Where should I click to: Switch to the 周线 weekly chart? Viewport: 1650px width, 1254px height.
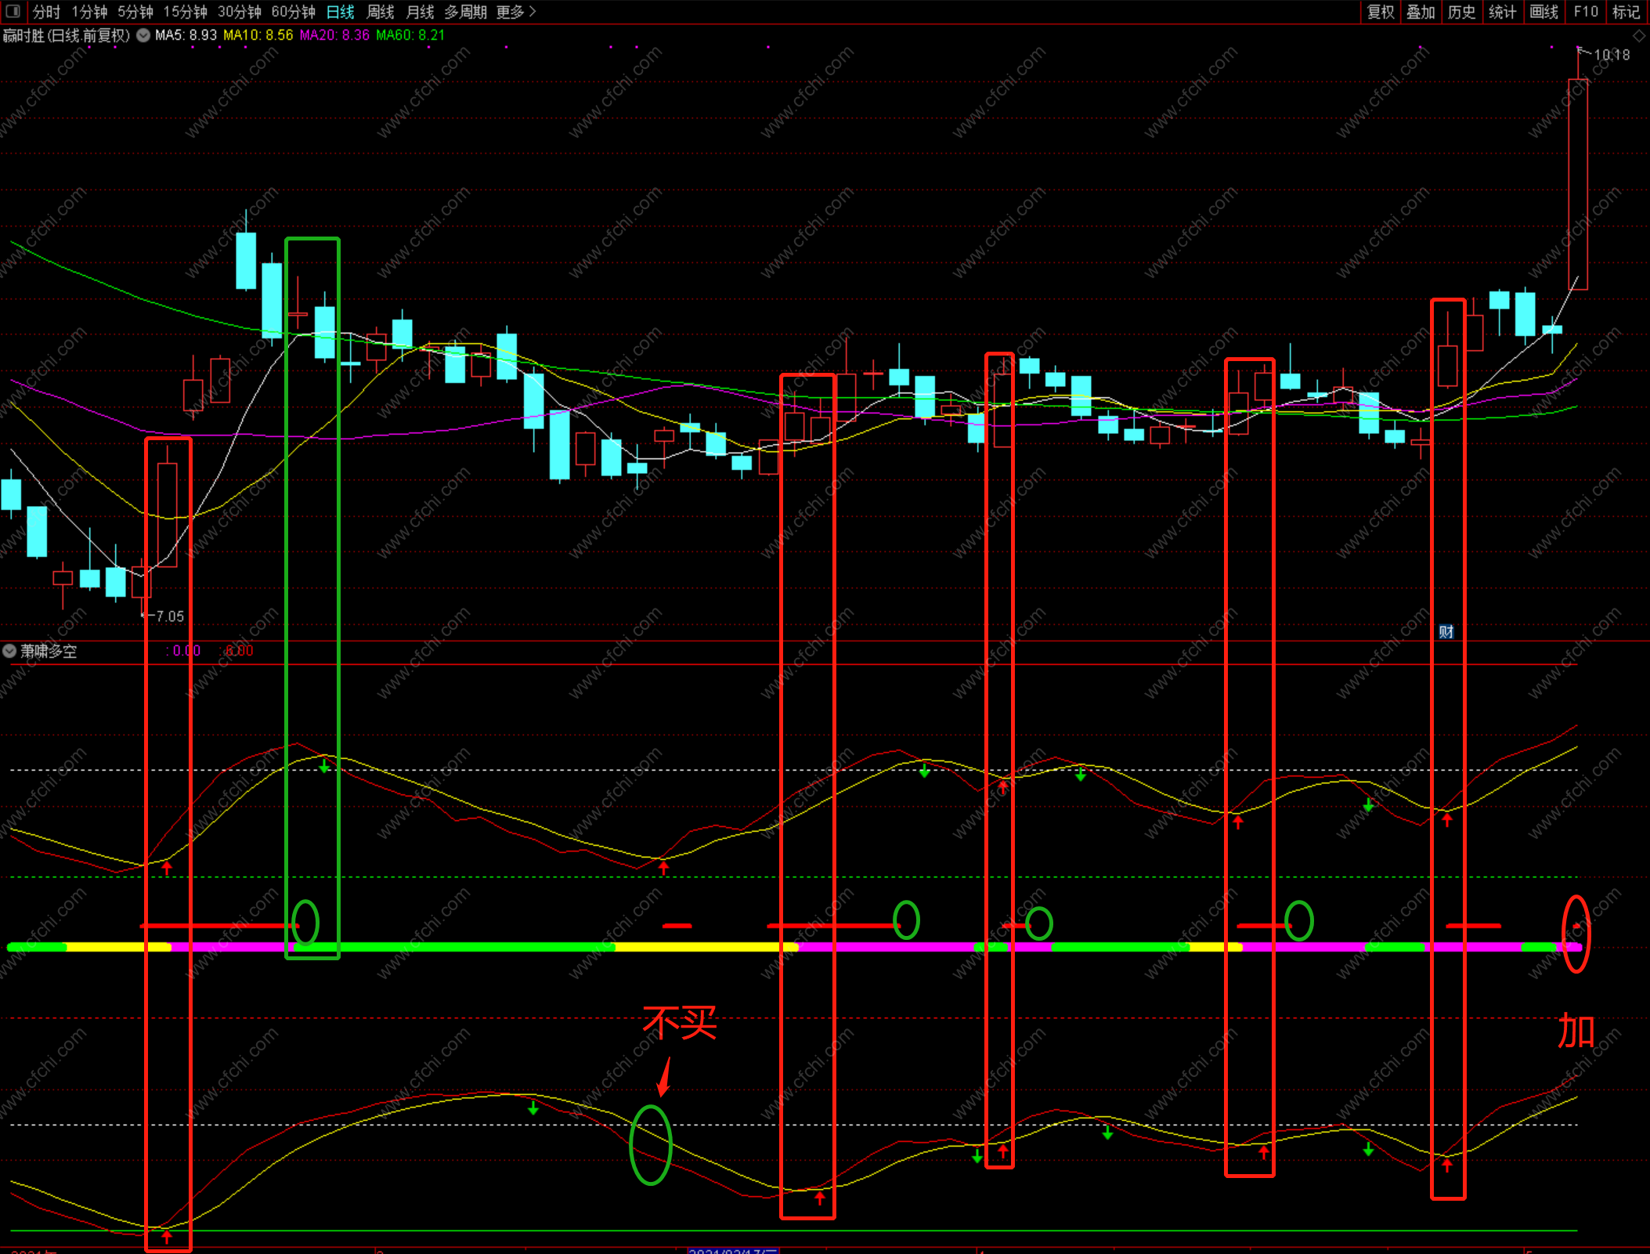381,12
